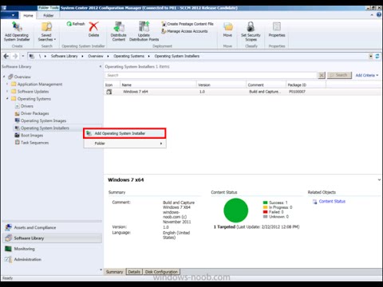Image resolution: width=383 pixels, height=287 pixels.
Task: Click Set Security Scopes lock icon
Action: 251,26
